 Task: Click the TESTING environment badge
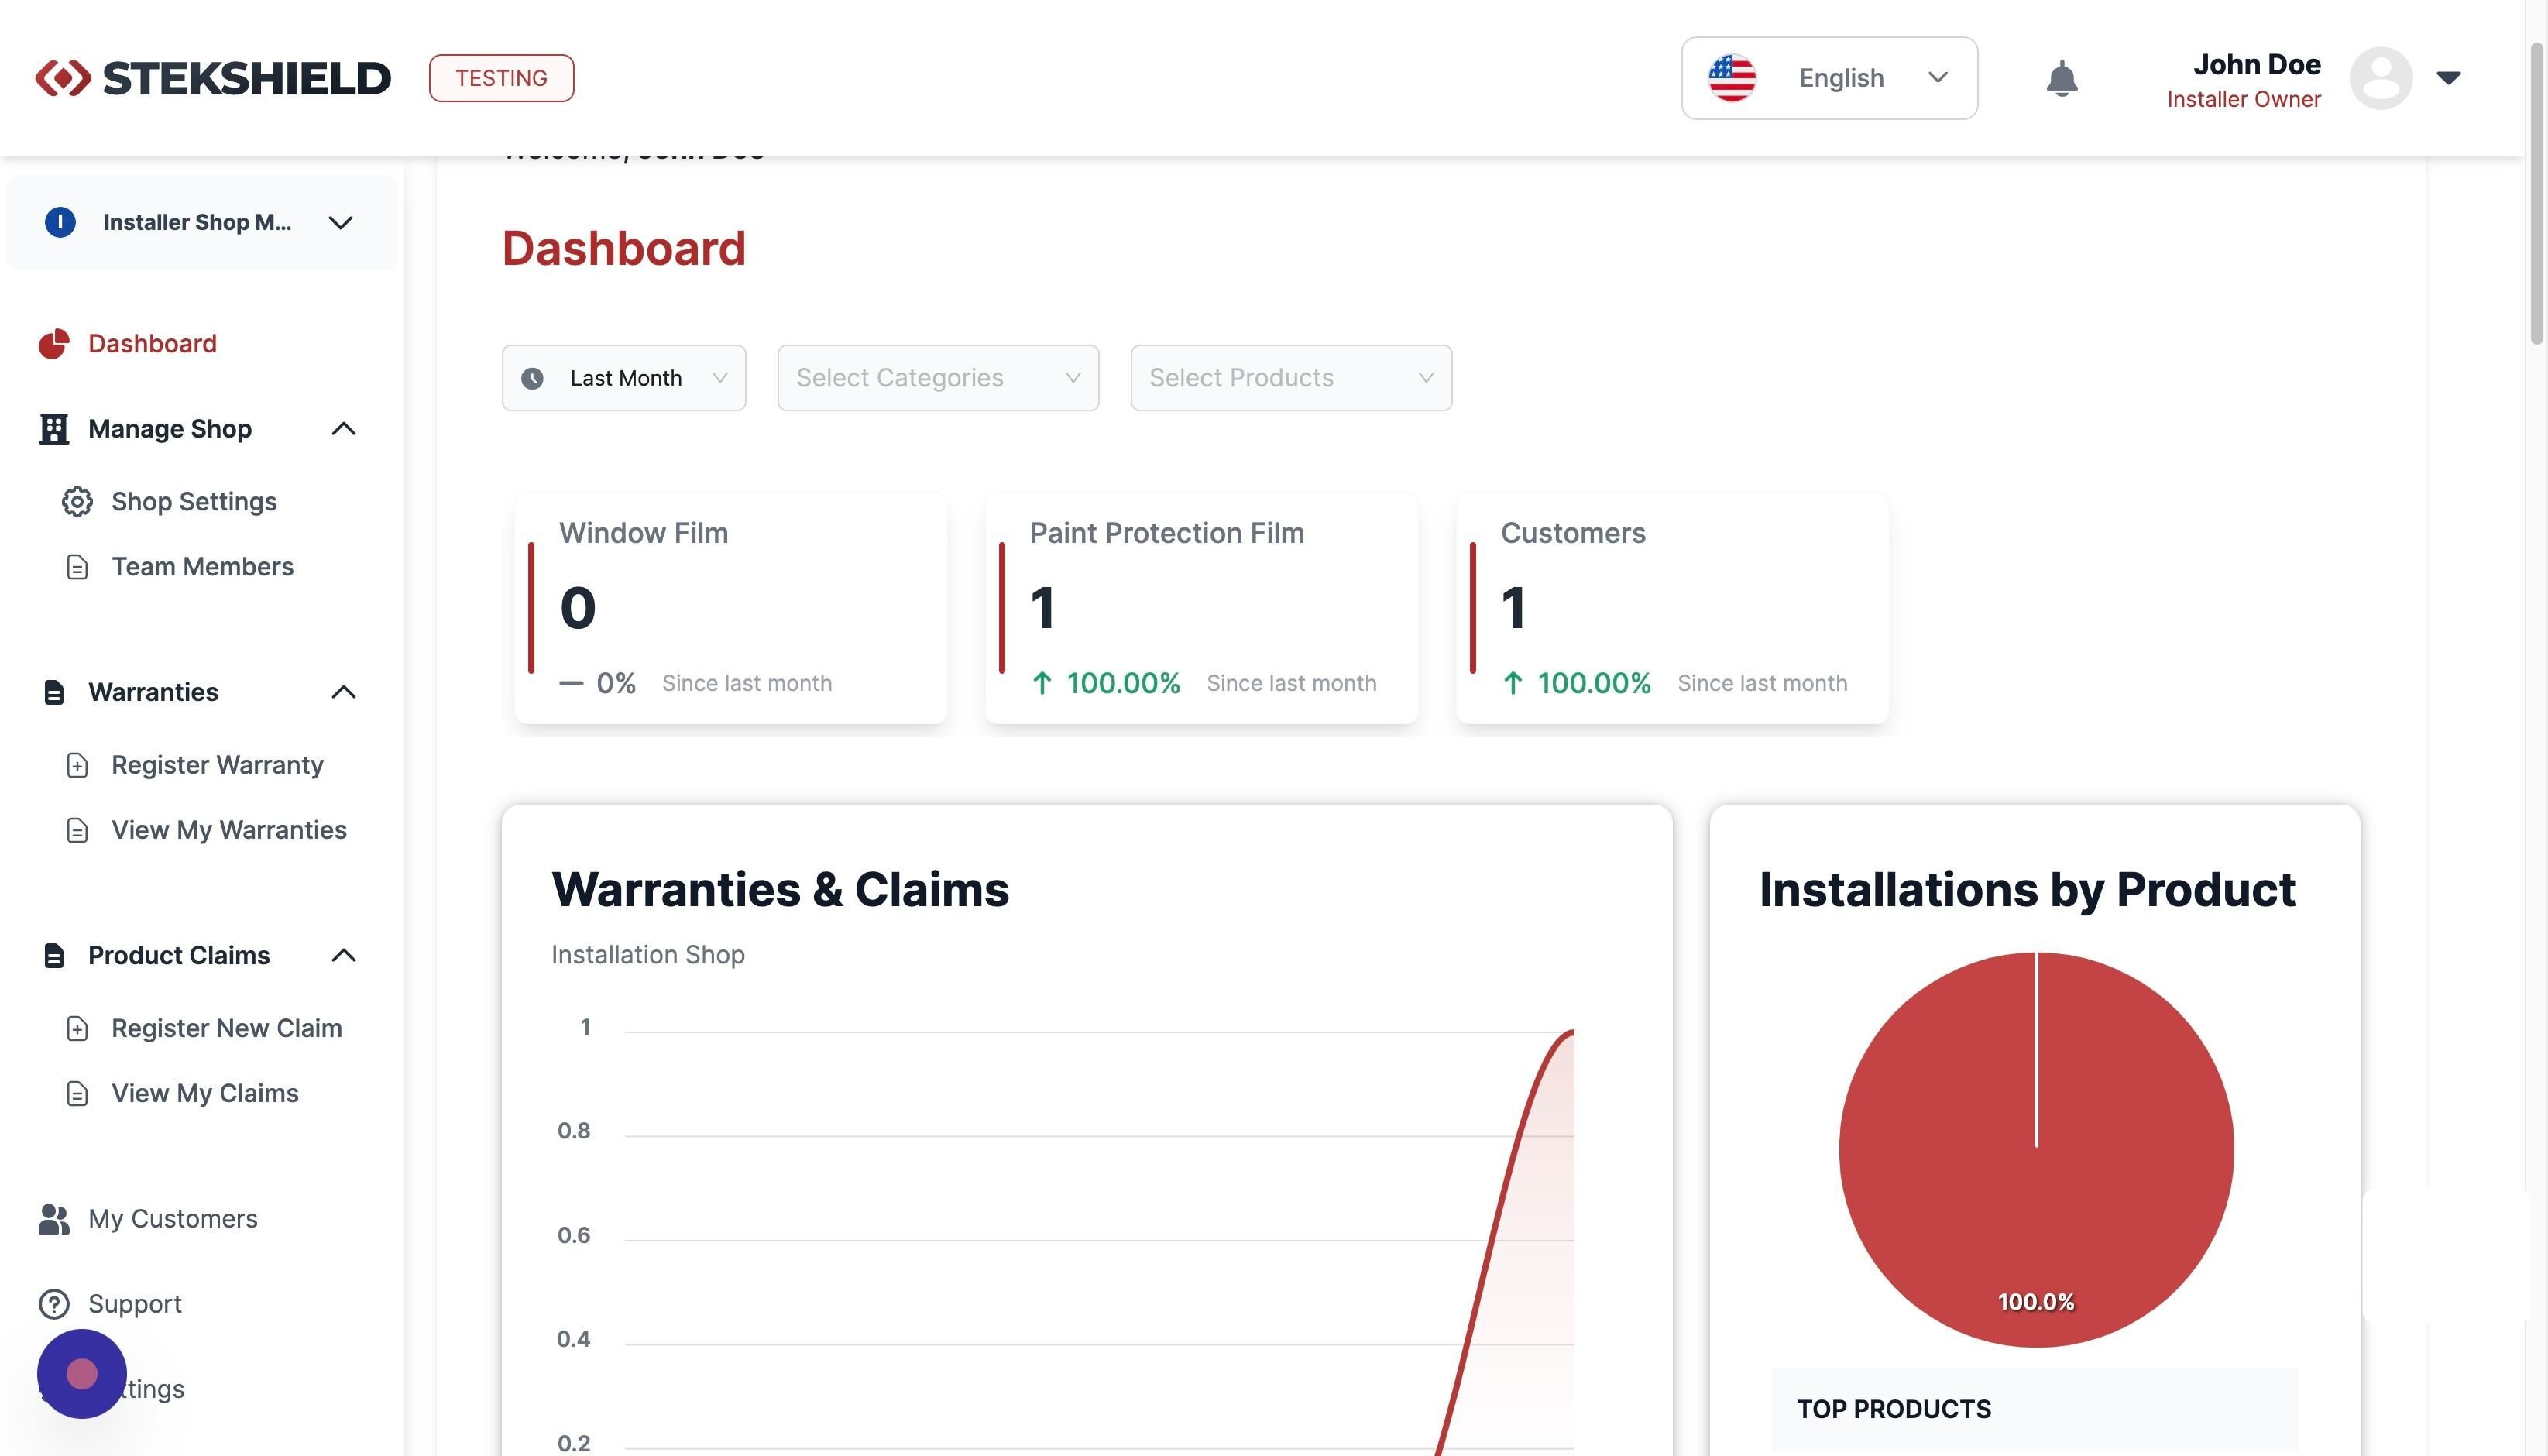pos(501,78)
